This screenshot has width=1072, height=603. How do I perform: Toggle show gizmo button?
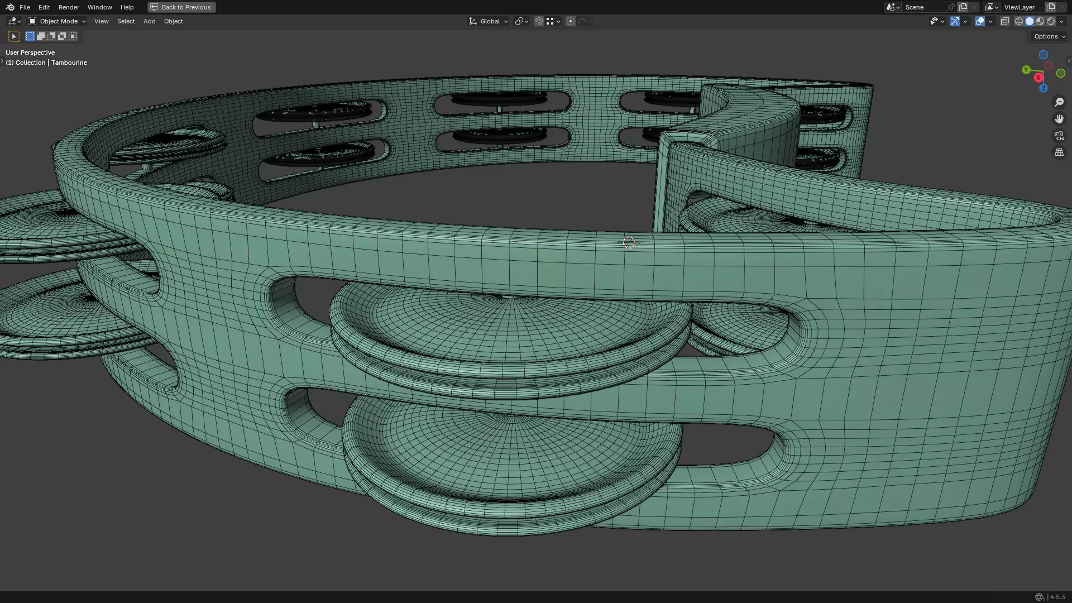tap(955, 21)
